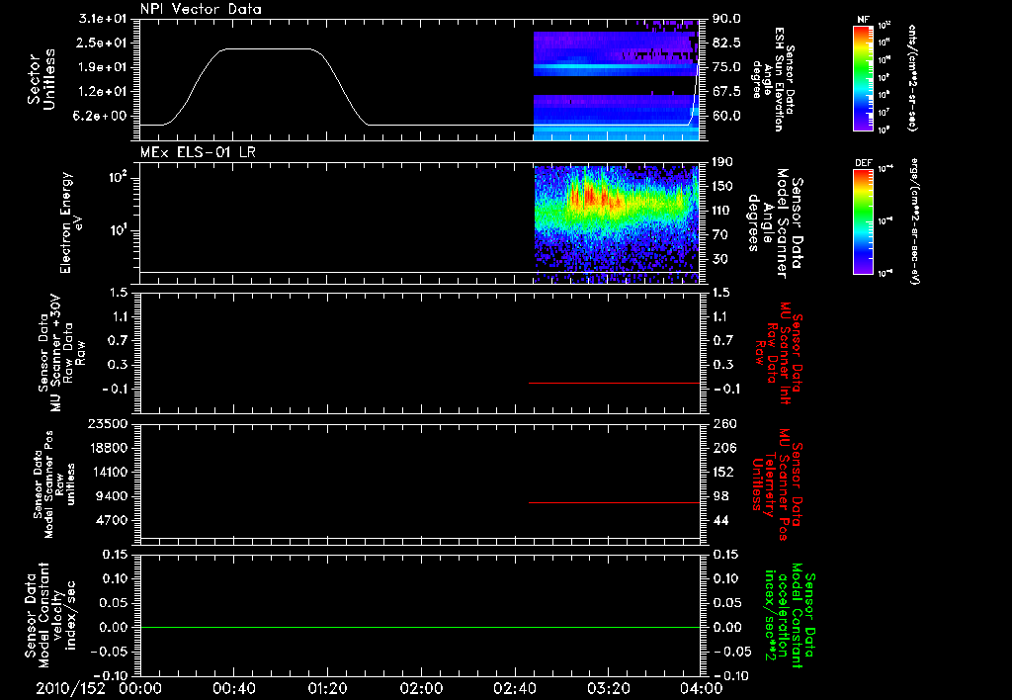
Task: Click the plateau of the white elevation curve
Action: point(266,48)
